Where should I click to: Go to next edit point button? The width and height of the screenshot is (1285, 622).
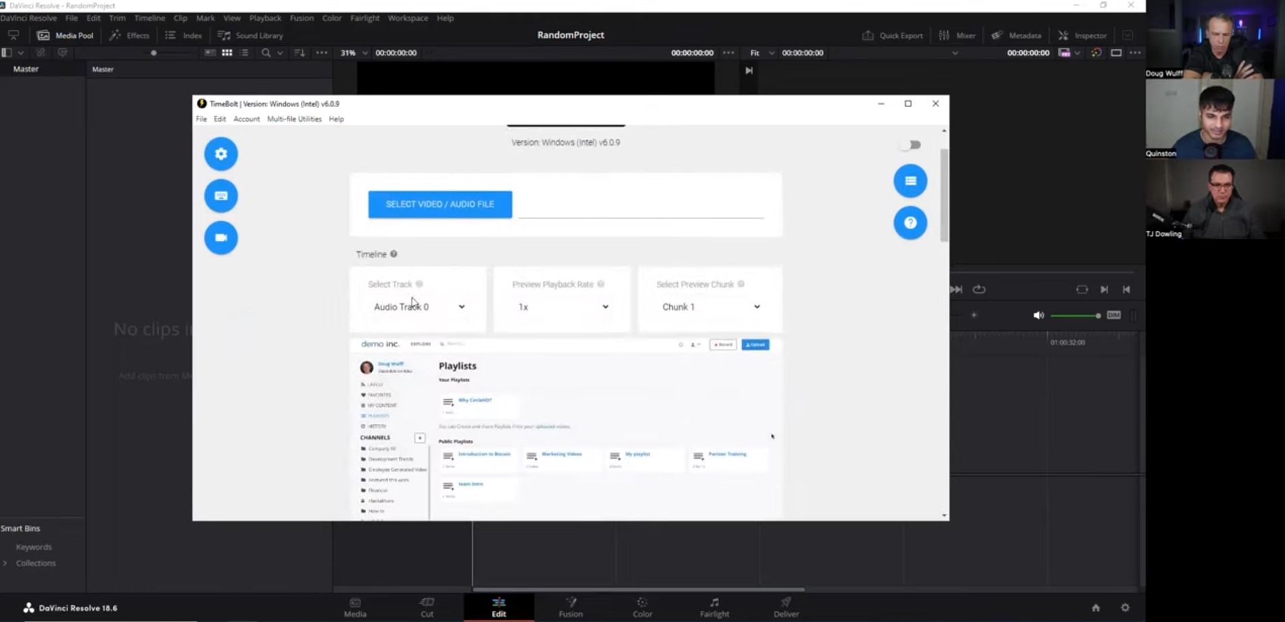pos(1104,290)
